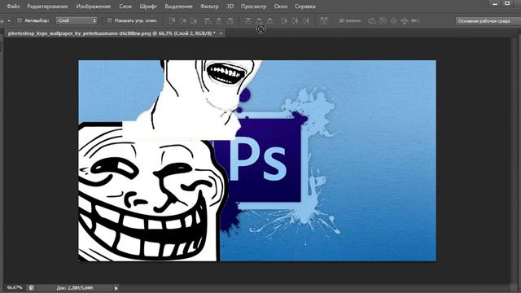The width and height of the screenshot is (521, 293).
Task: Open the 3D menu
Action: pyautogui.click(x=230, y=6)
